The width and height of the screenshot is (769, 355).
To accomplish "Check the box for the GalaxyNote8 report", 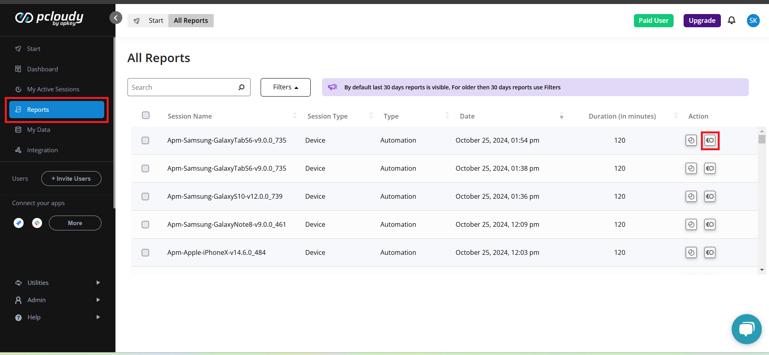I will click(145, 224).
